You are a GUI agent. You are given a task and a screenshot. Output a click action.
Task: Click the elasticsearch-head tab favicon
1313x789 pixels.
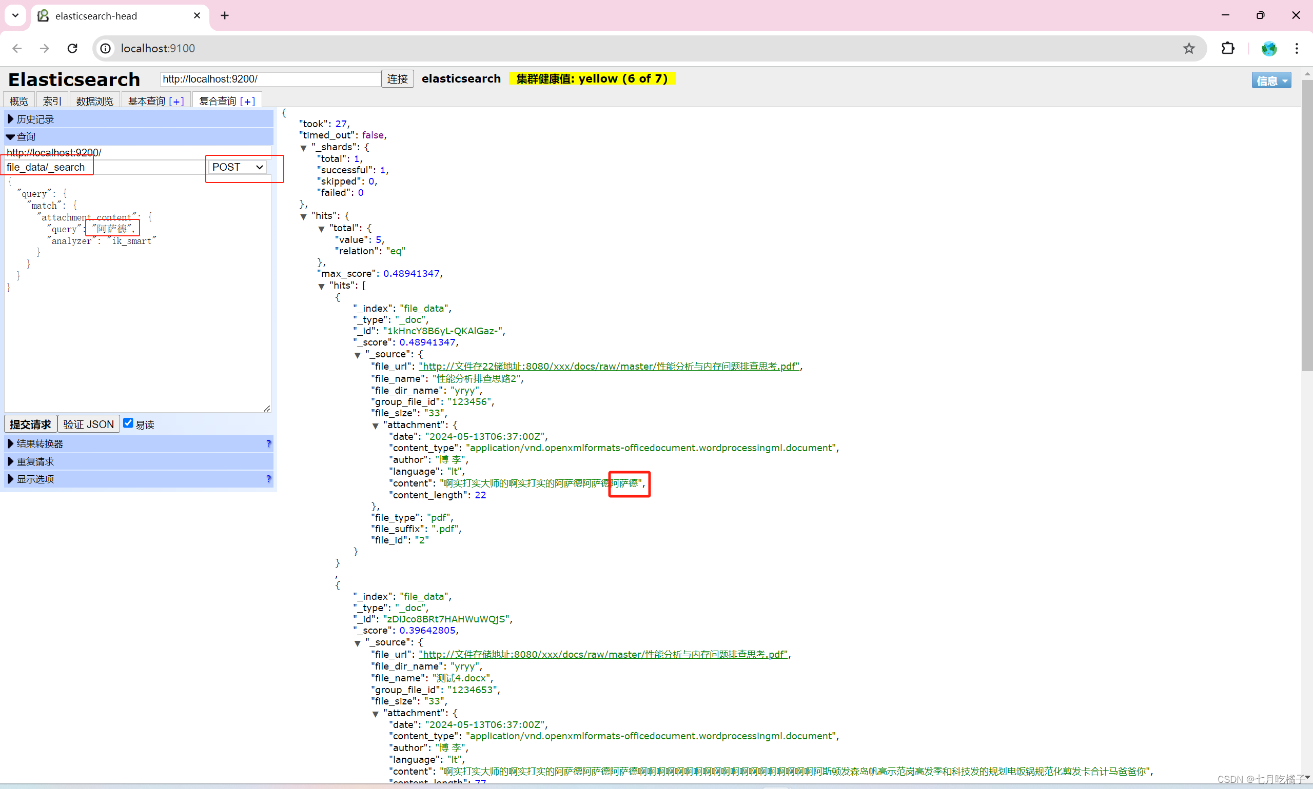pos(43,15)
